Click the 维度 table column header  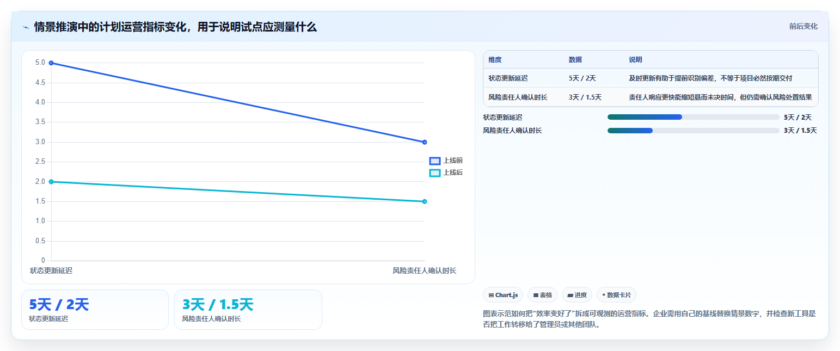point(495,60)
